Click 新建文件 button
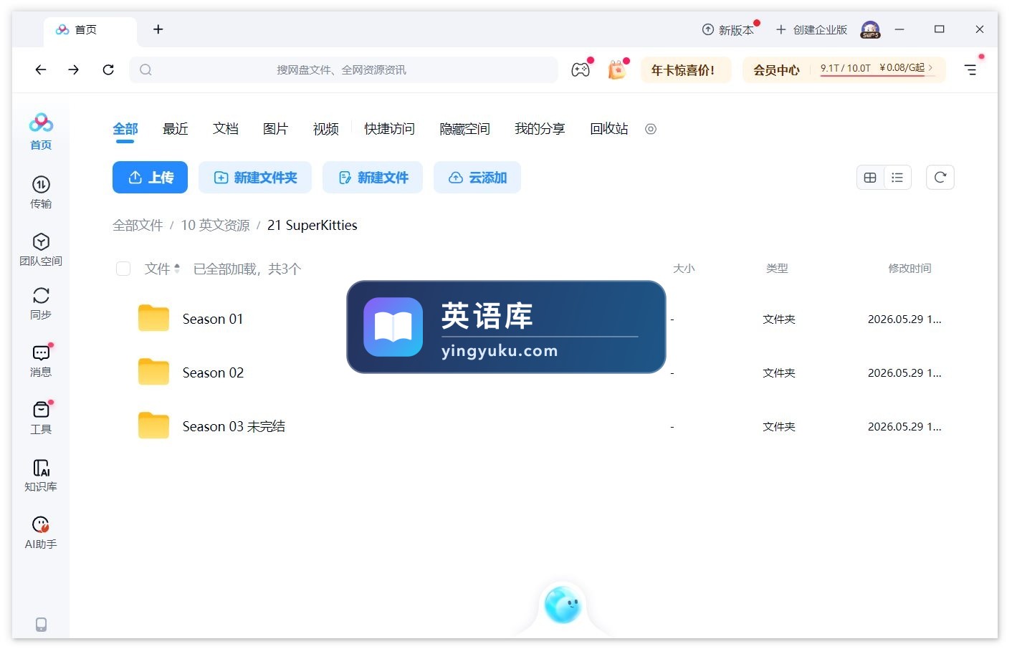1012x654 pixels. 373,178
